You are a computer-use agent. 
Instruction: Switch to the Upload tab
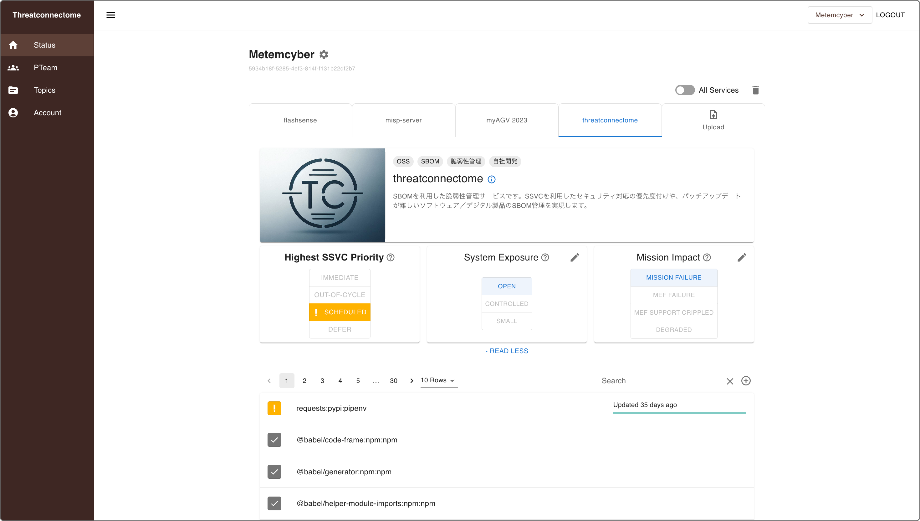713,120
